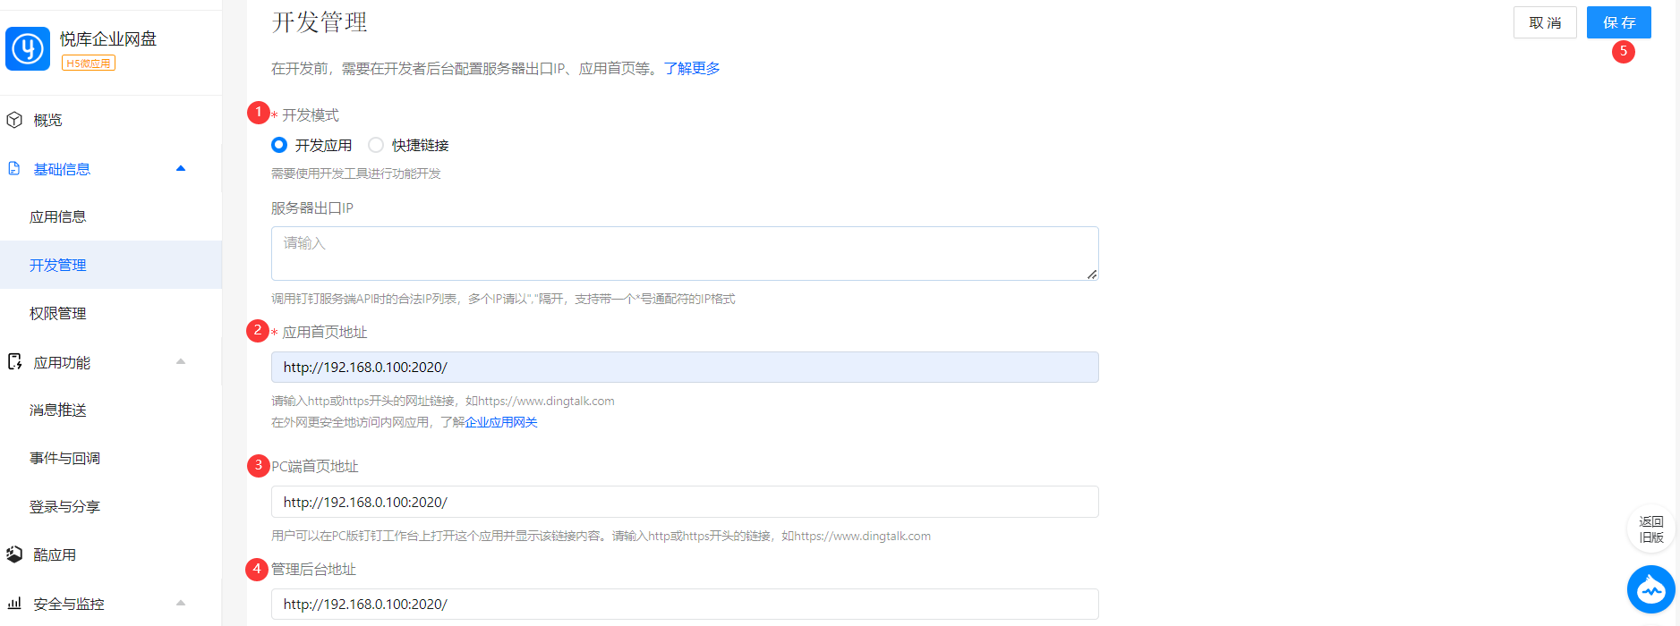This screenshot has height=626, width=1680.
Task: Collapse the 应用功能 section arrow
Action: [x=181, y=362]
